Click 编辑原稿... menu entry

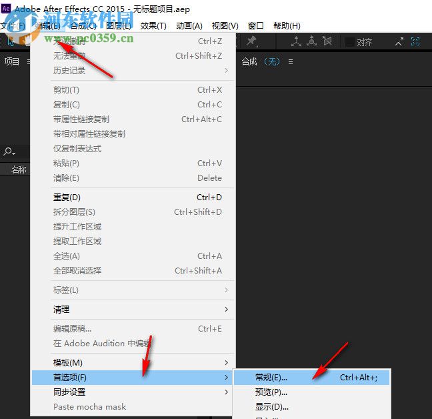pos(133,329)
